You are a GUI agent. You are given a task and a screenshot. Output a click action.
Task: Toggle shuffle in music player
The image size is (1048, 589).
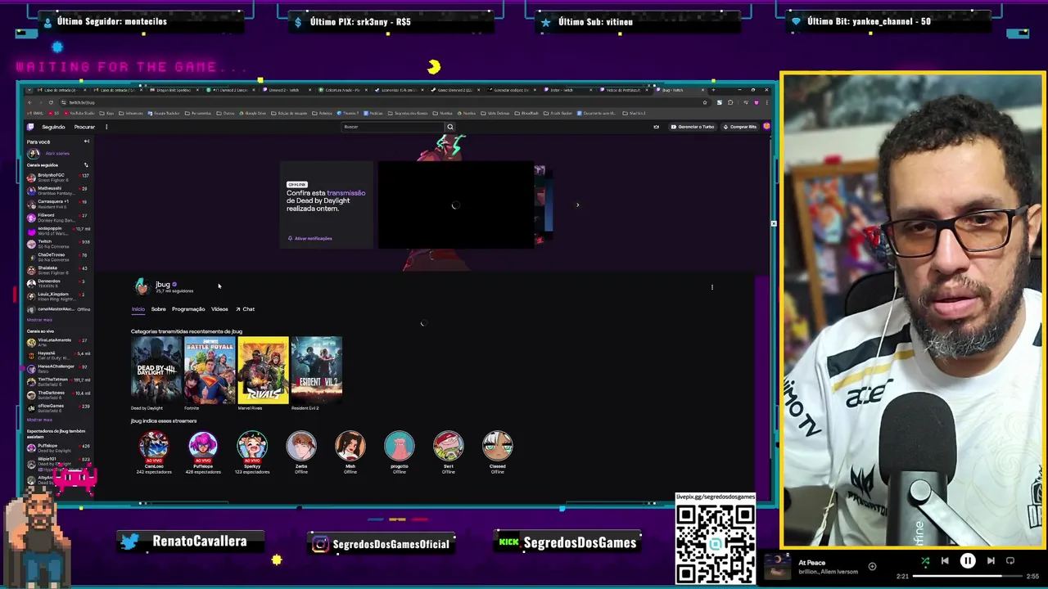point(925,561)
